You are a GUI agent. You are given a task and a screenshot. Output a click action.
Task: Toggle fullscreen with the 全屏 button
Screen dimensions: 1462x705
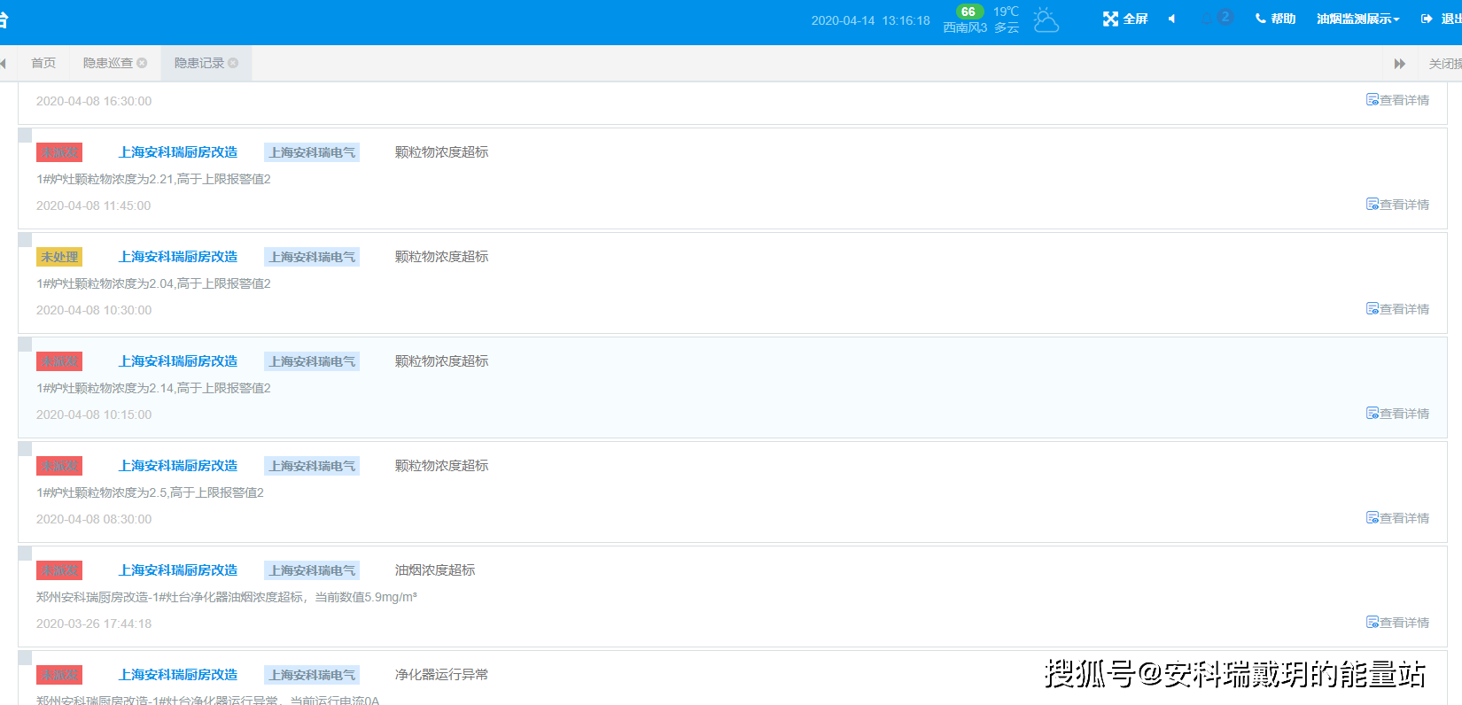point(1125,19)
